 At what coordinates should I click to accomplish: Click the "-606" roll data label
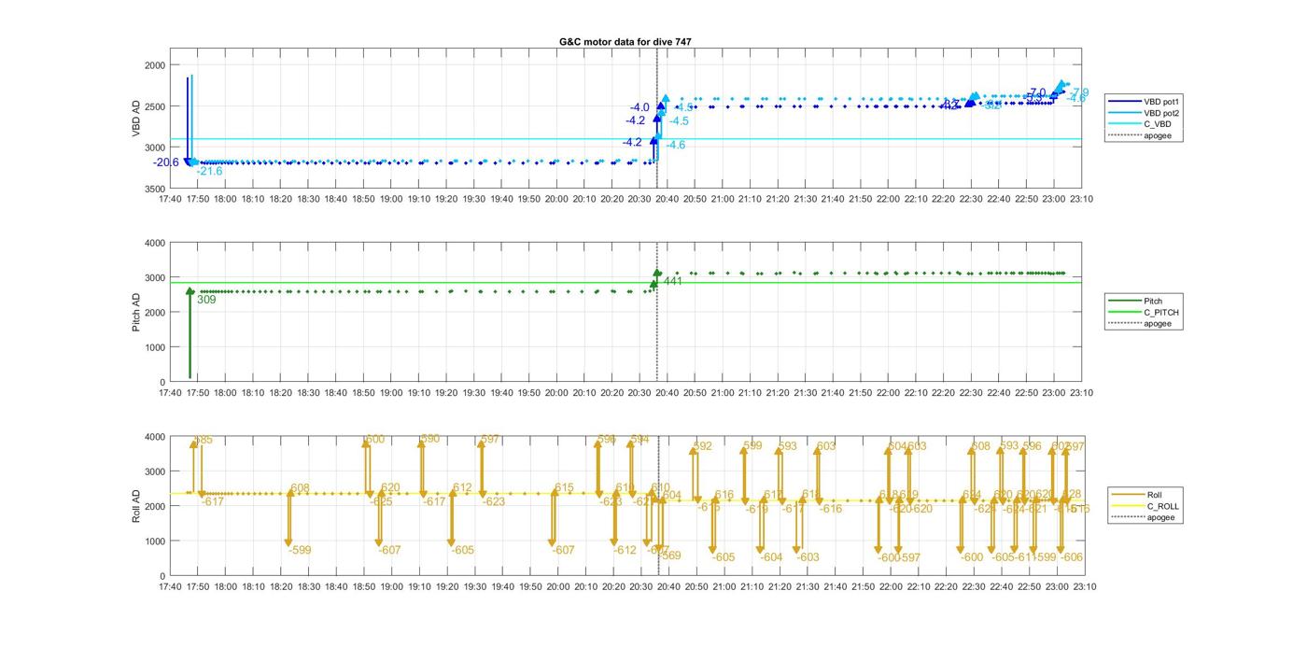[1072, 557]
